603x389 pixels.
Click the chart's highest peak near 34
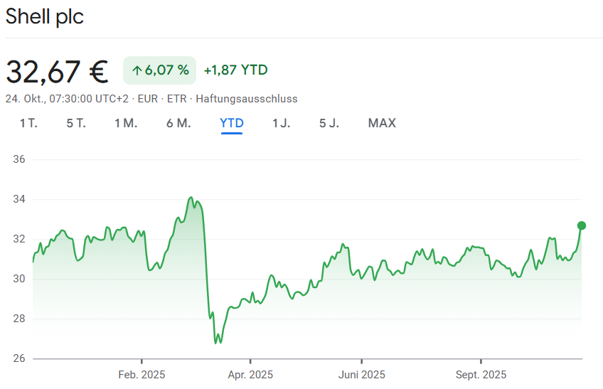tap(191, 198)
